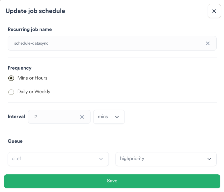Click the 'Interval' field label
224x192 pixels.
[16, 116]
